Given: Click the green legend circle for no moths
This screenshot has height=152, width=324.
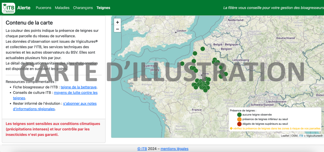Looking at the screenshot, I should (x=239, y=115).
